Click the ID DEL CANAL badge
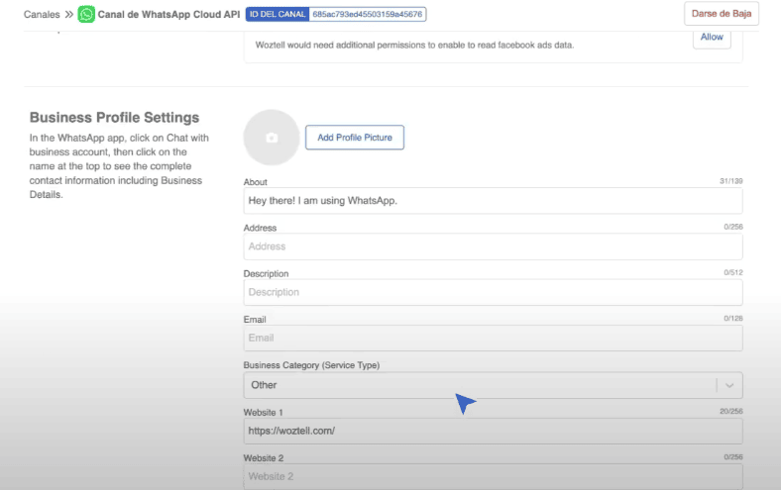The height and width of the screenshot is (490, 781). point(278,14)
